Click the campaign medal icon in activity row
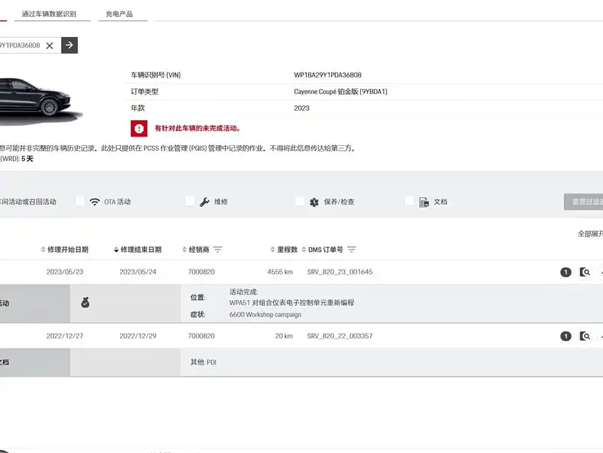This screenshot has width=603, height=453. click(85, 303)
